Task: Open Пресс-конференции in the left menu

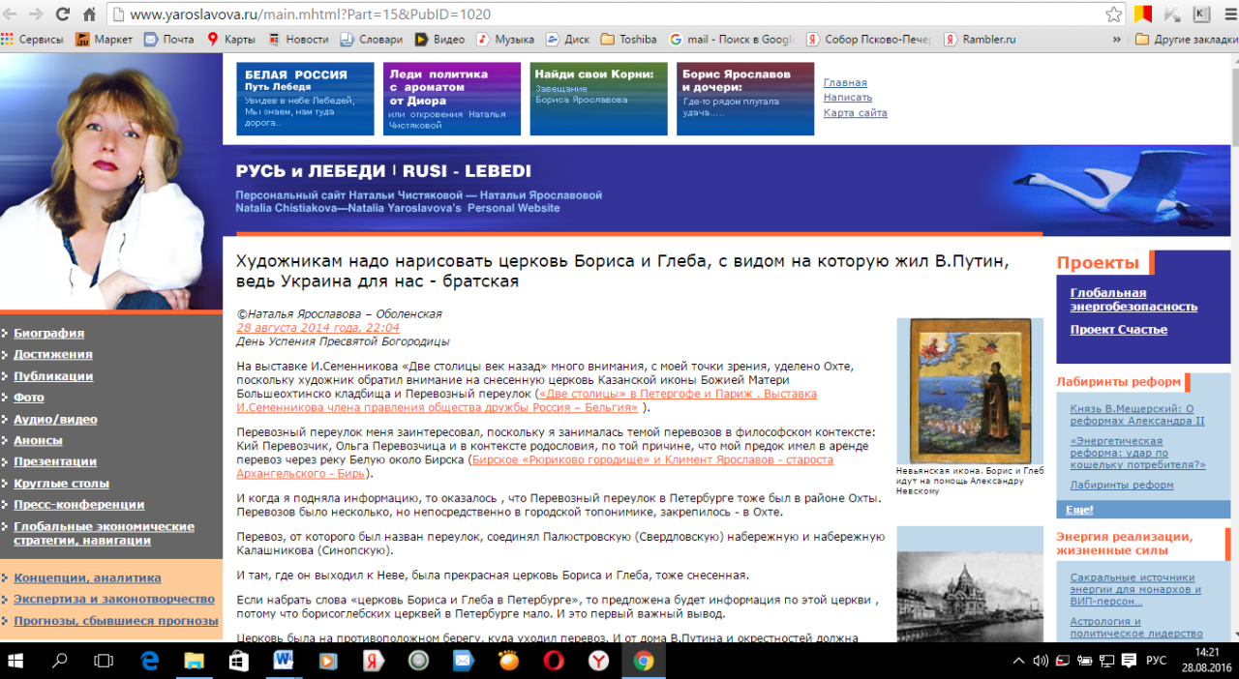Action: point(79,504)
